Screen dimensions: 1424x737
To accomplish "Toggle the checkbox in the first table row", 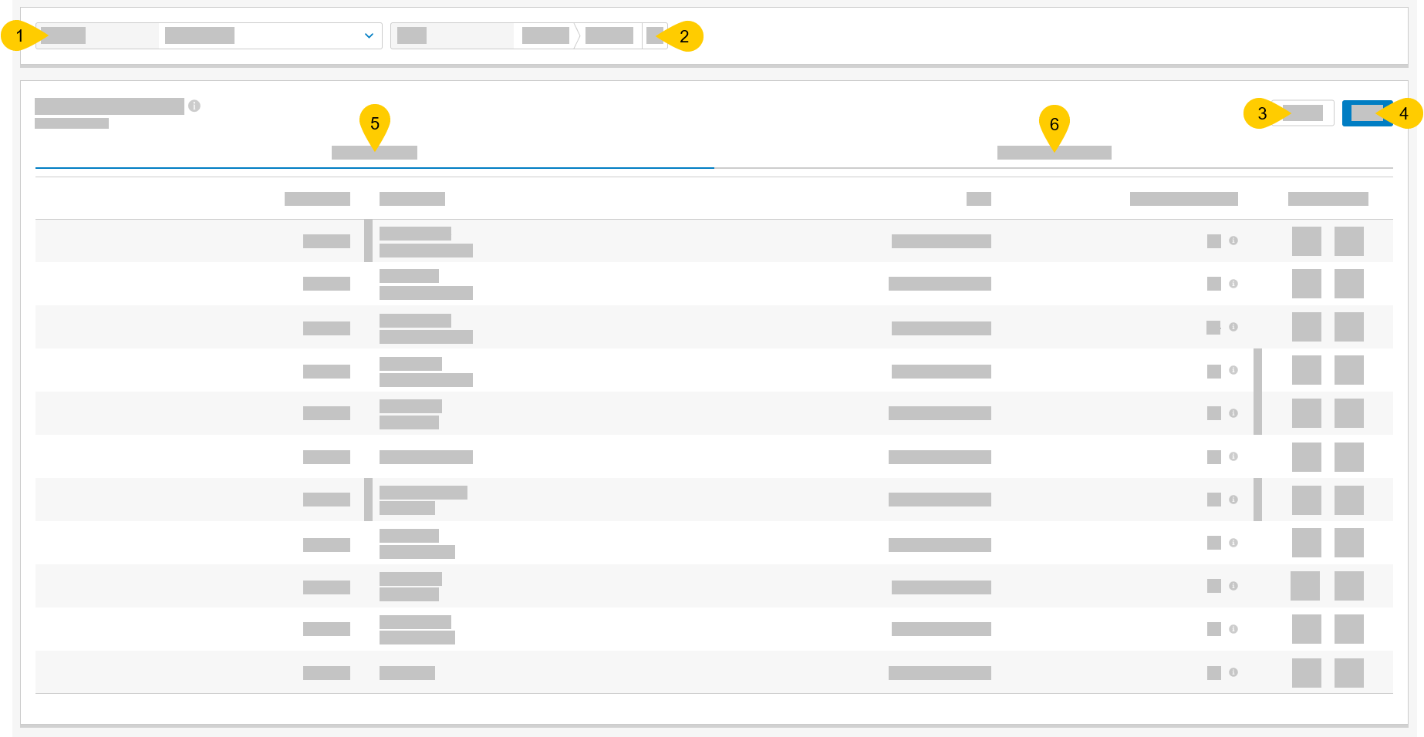I will pyautogui.click(x=1213, y=241).
